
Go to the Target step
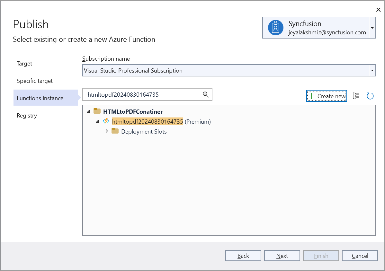24,64
